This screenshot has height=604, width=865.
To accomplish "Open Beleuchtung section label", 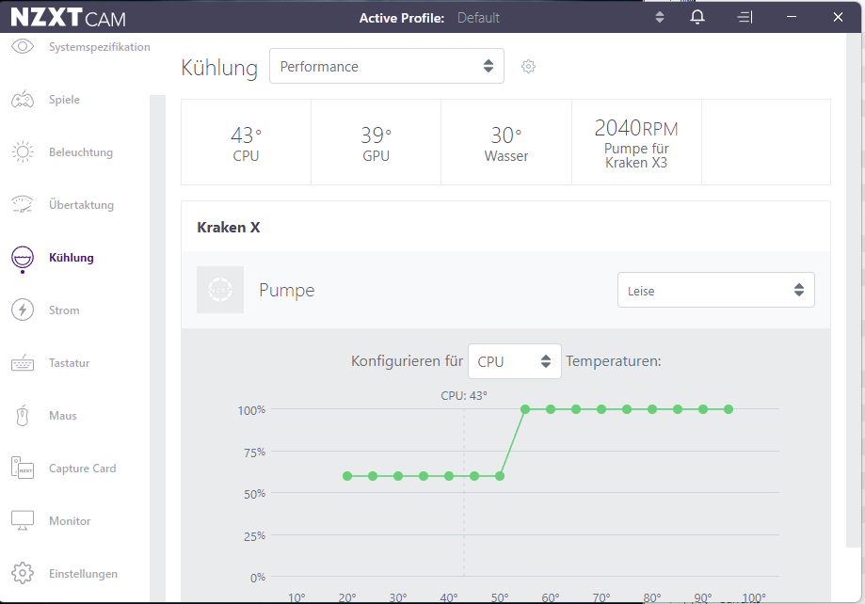I will 81,152.
